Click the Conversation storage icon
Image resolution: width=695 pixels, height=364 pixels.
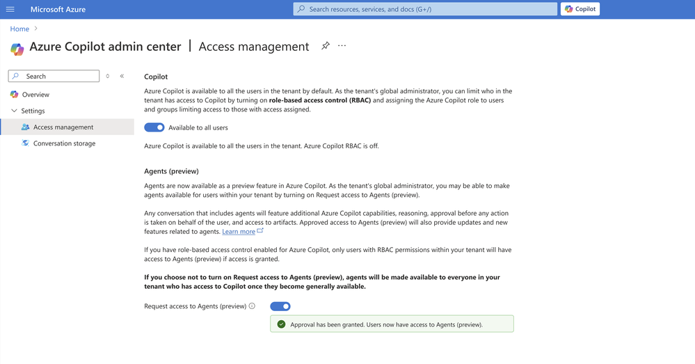[26, 143]
